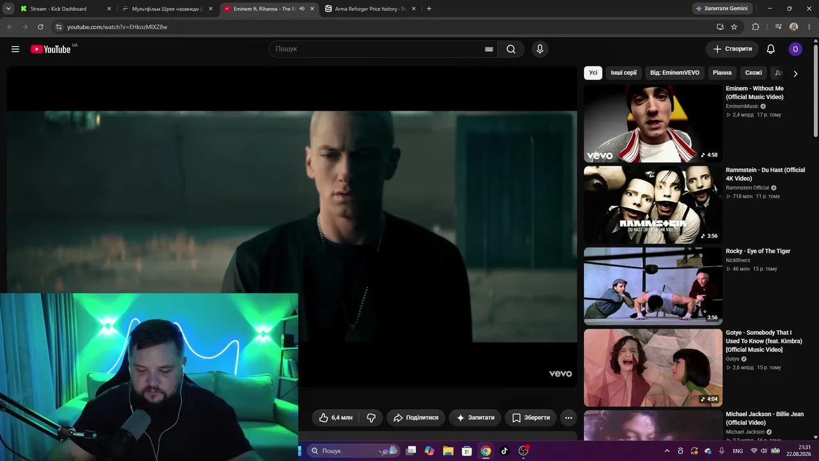The image size is (819, 461).
Task: Open the Without Me video thumbnail
Action: (x=653, y=124)
